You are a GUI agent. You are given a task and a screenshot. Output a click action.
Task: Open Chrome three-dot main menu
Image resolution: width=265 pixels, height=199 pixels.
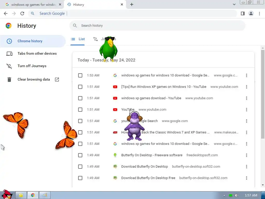[x=259, y=13]
